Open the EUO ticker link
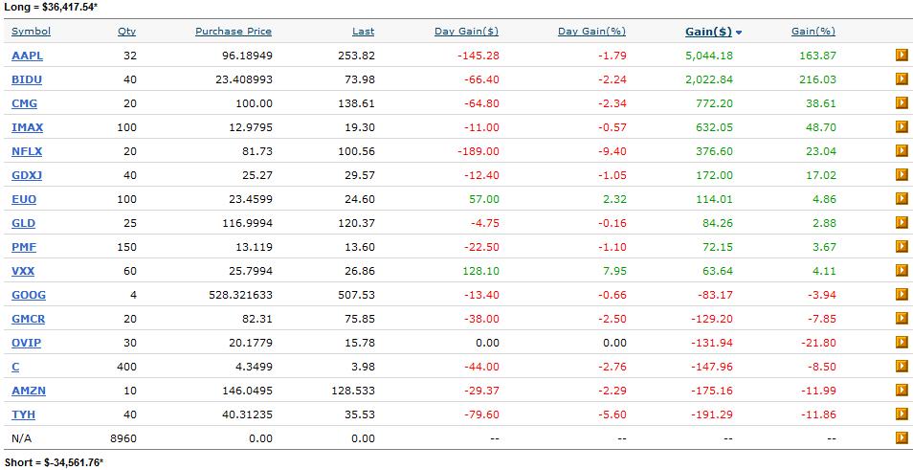 [x=24, y=199]
